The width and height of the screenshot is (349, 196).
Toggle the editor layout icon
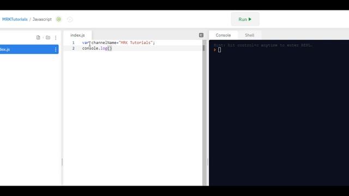click(x=201, y=35)
